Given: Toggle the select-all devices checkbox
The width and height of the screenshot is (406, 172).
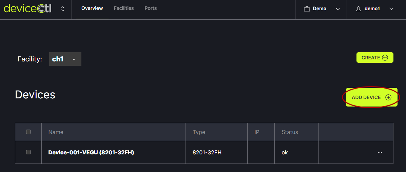Looking at the screenshot, I should coord(28,132).
